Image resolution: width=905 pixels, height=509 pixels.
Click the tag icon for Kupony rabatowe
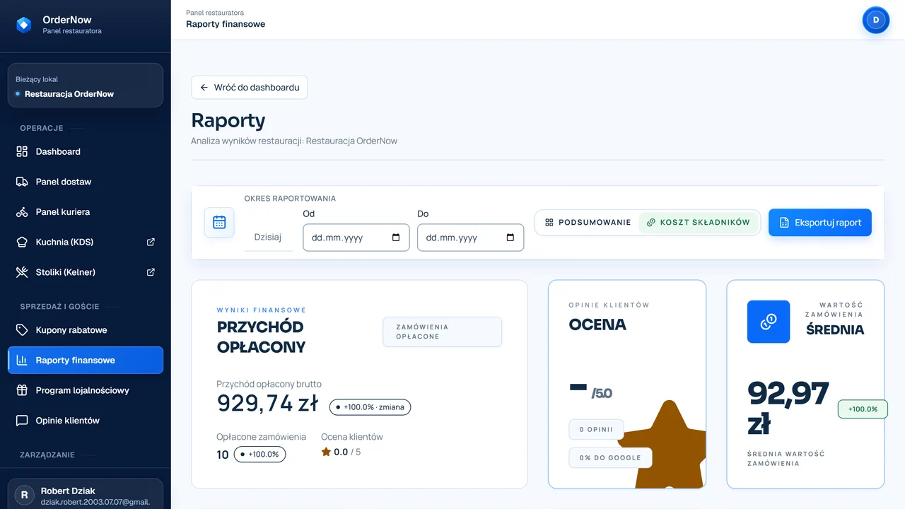(22, 330)
